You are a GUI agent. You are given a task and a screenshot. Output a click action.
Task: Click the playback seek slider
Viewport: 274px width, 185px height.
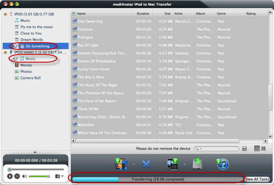[x=36, y=170]
